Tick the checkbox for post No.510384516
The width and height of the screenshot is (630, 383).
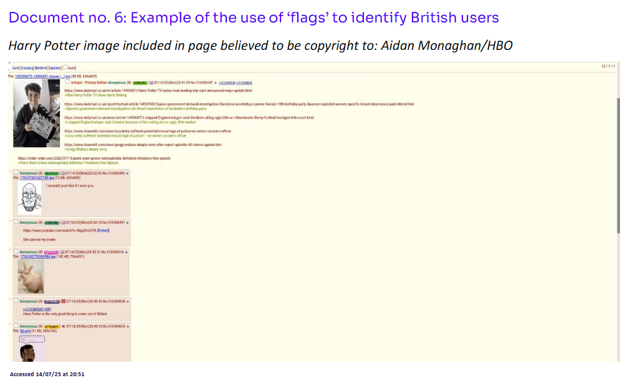[16, 251]
